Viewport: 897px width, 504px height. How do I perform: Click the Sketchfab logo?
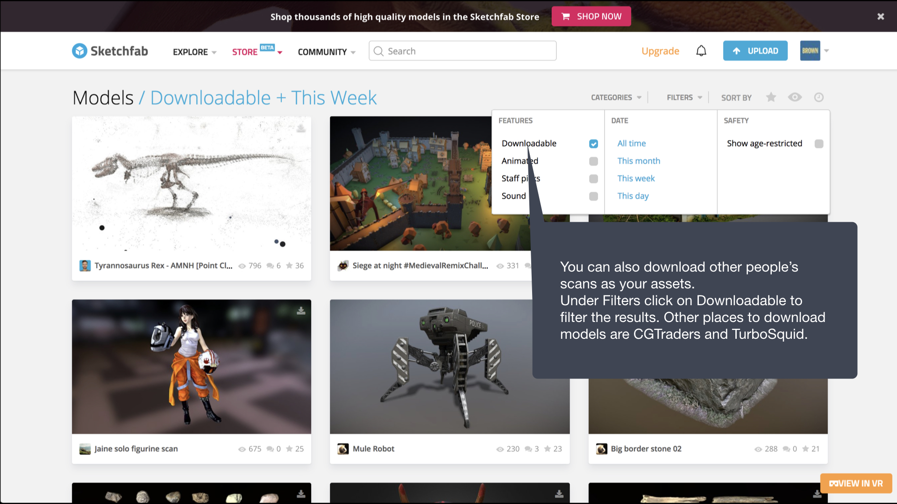pyautogui.click(x=110, y=51)
